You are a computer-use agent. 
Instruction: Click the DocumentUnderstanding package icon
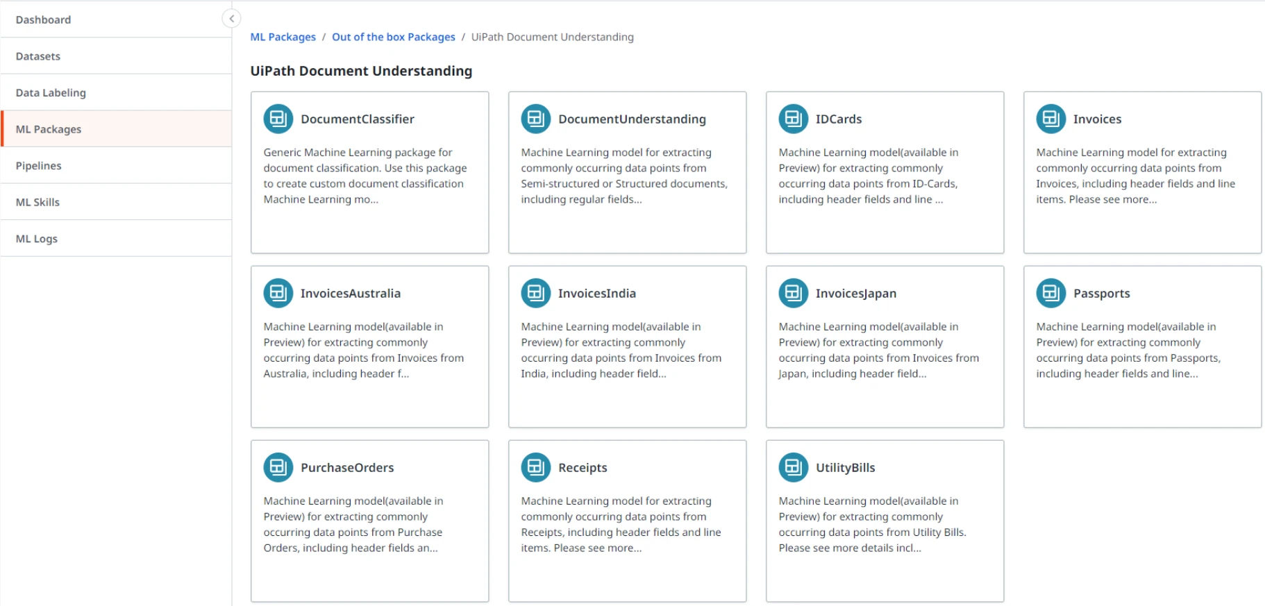(536, 119)
